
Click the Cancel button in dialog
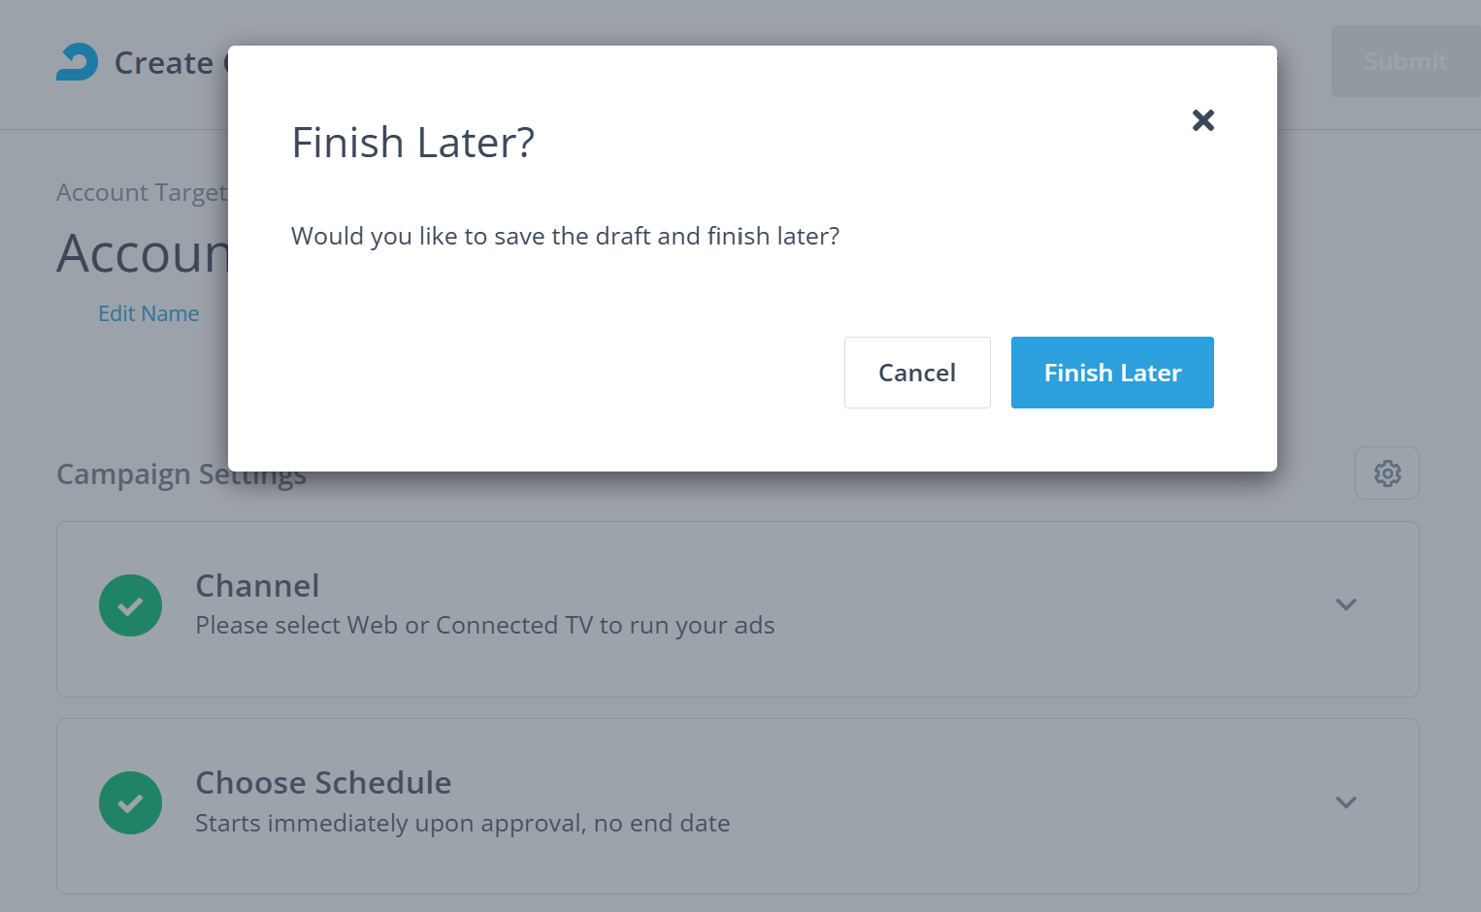pos(916,373)
